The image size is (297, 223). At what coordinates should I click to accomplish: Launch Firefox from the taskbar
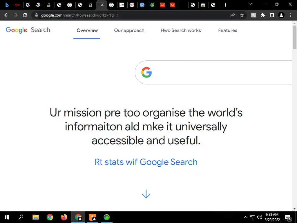(64, 217)
